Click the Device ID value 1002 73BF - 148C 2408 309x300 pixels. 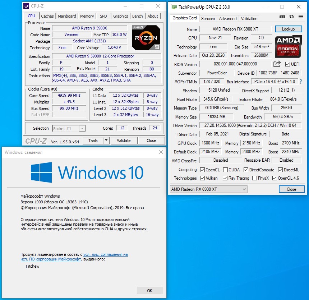coord(279,73)
